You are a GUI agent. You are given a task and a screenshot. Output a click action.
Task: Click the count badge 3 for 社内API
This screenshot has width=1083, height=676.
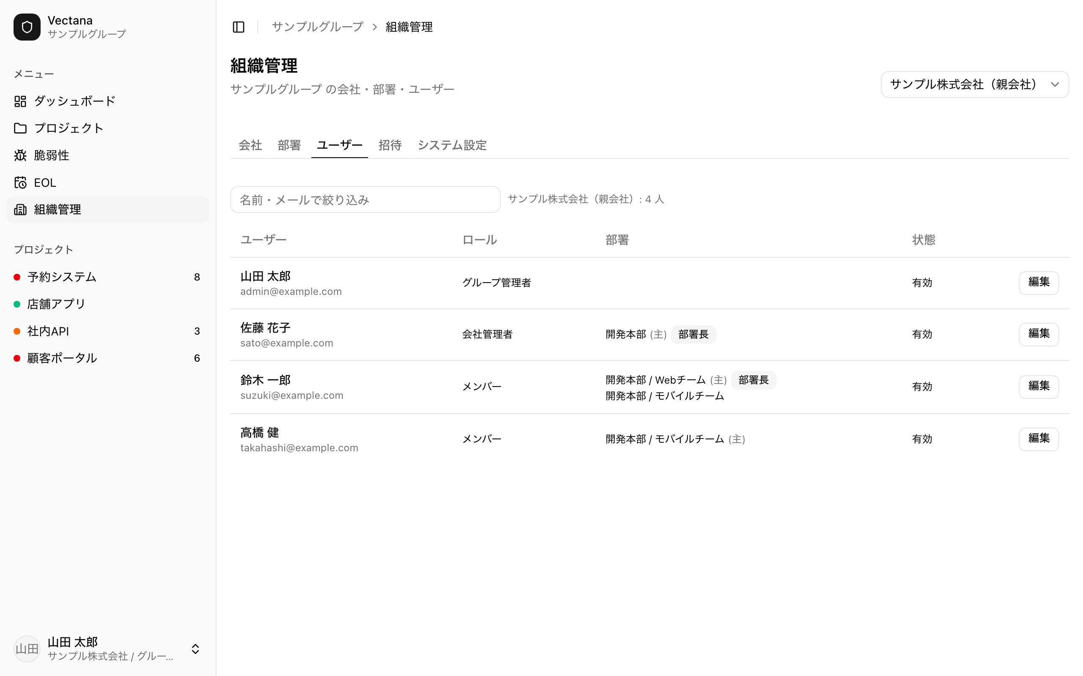click(x=197, y=331)
